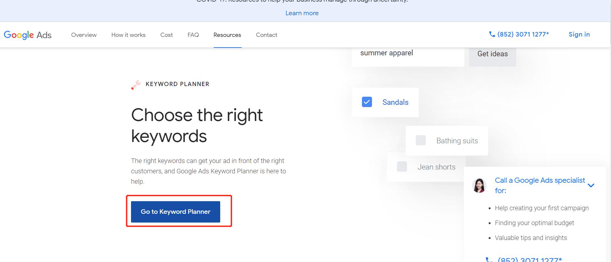
Task: Collapse the Call a Google Ads specialist panel
Action: point(591,185)
